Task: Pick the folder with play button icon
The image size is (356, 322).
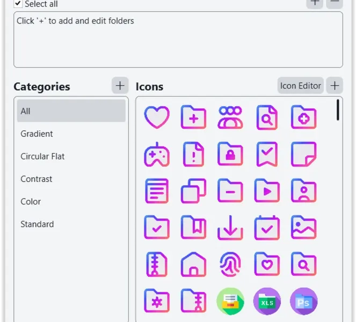Action: tap(267, 191)
